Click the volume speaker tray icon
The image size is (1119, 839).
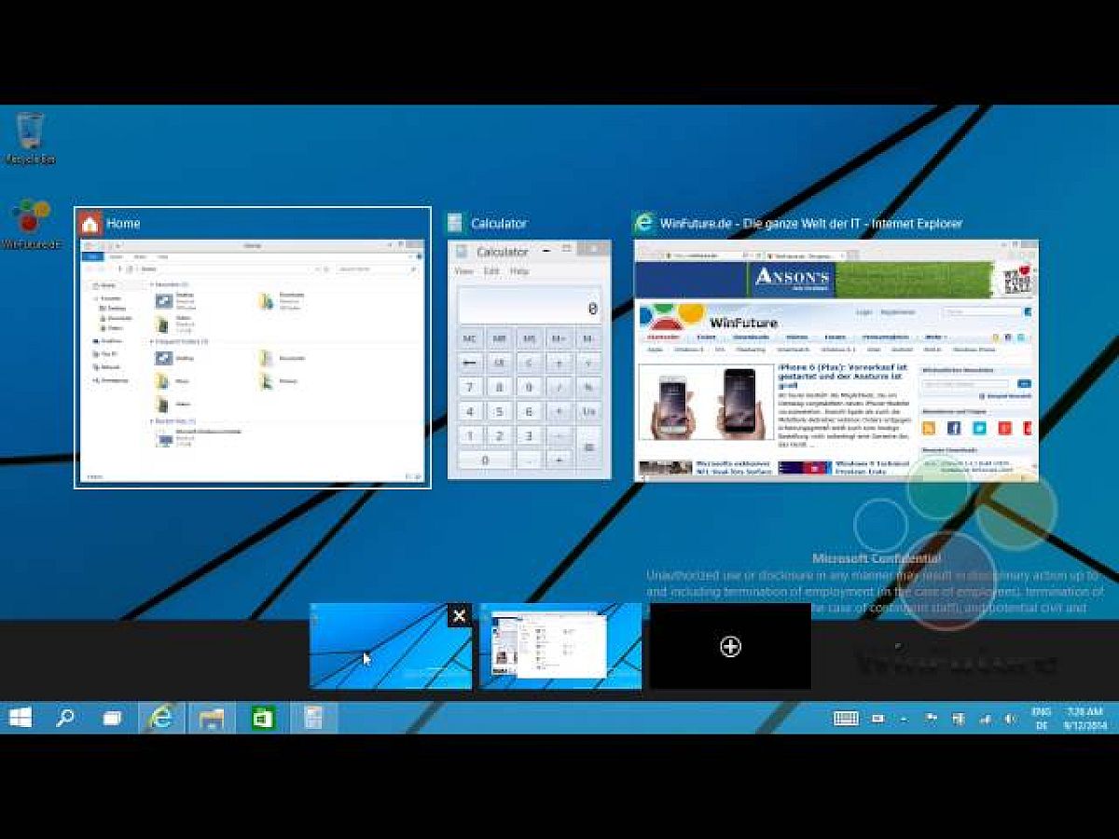click(1010, 718)
